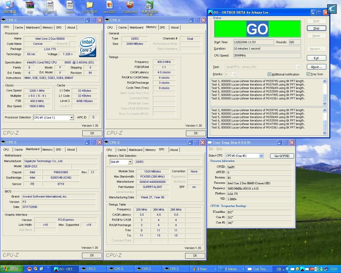Click the ATI tray icon
Screen dimensions: 341x273
312,269
